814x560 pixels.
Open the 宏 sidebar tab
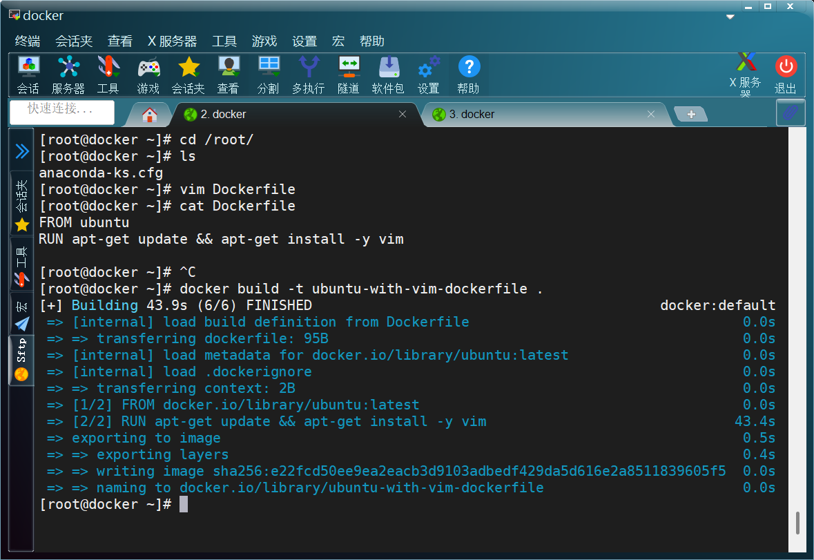click(21, 315)
